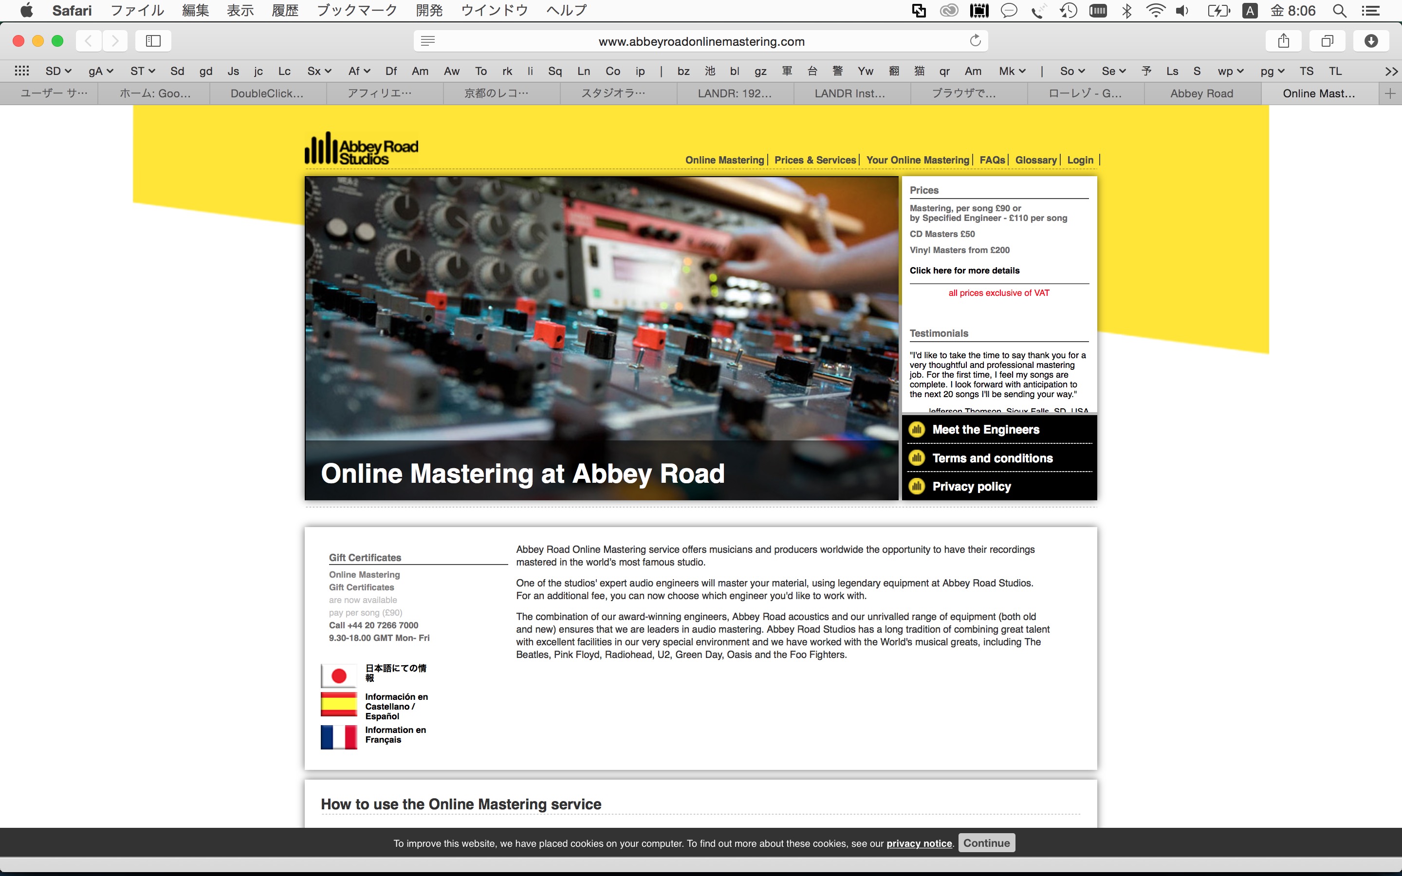This screenshot has width=1402, height=876.
Task: Click the Safari forward arrow button
Action: 115,40
